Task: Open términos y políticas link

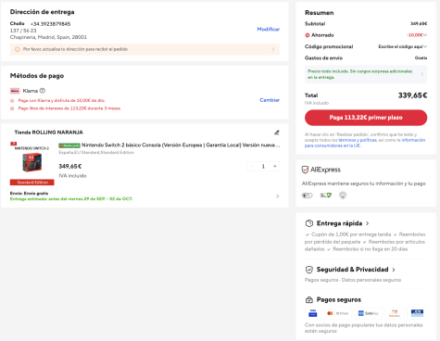Action: tap(358, 140)
